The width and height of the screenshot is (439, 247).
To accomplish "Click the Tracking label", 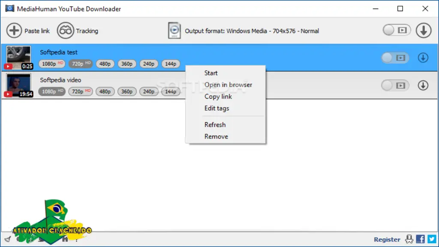I will 87,31.
